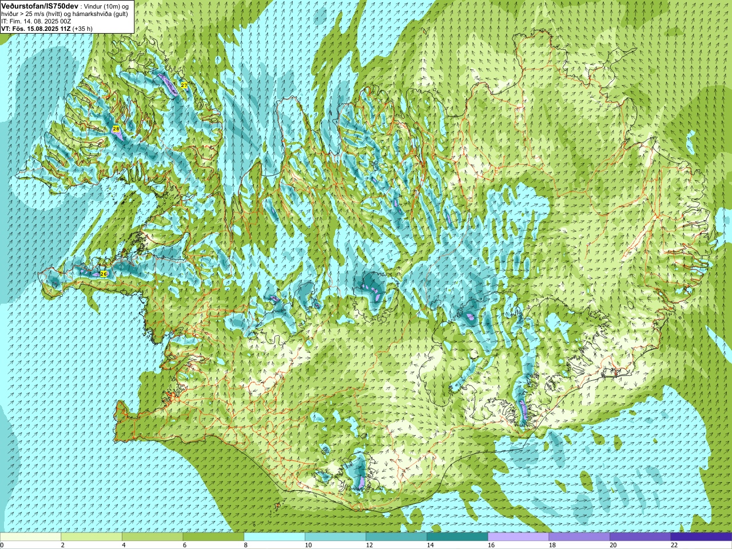Select the light green 2–4 legend swatch

tap(91, 537)
